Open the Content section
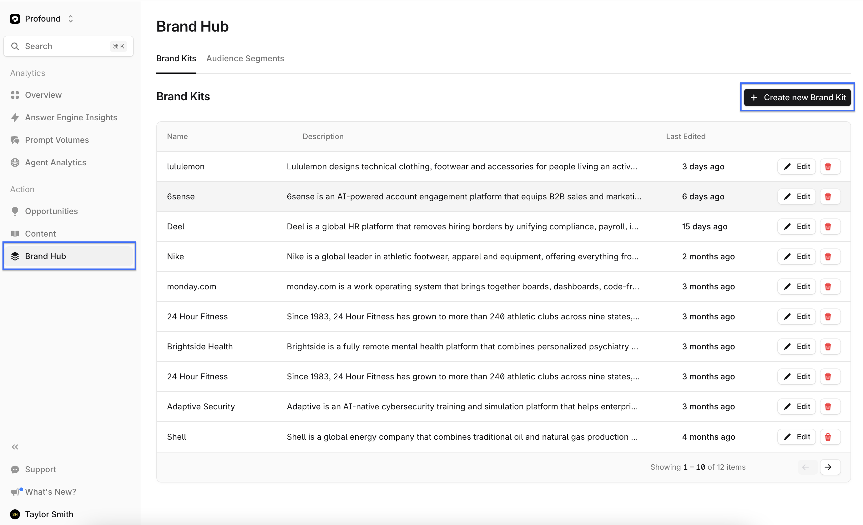The width and height of the screenshot is (863, 525). (x=40, y=233)
